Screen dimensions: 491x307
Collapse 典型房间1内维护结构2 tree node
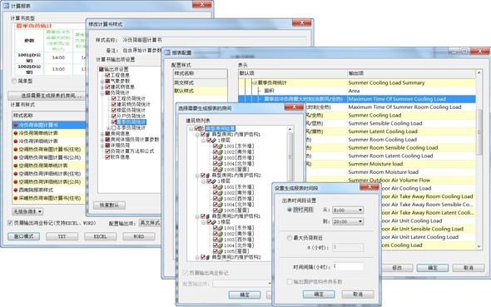197,176
